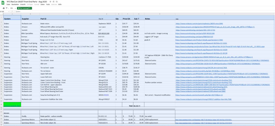The height and width of the screenshot is (126, 275).
Task: Select the grade 8 note cell
Action: pyautogui.click(x=159, y=40)
